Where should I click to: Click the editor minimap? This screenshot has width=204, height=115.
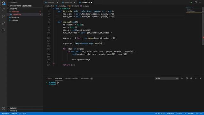[193, 10]
